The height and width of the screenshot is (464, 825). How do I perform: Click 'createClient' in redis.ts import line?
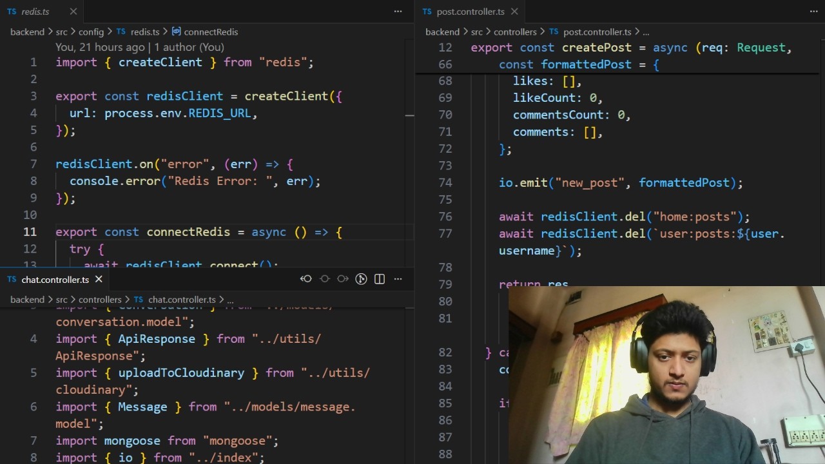click(x=160, y=63)
